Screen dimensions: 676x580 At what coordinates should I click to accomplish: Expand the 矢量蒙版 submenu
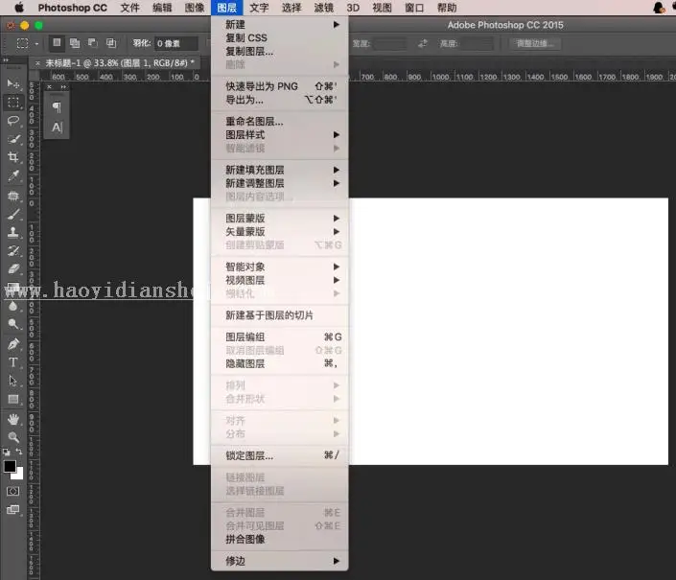[x=280, y=232]
